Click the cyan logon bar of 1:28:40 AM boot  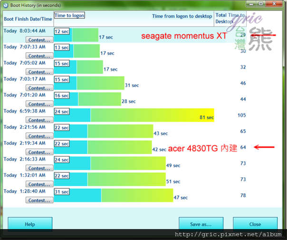coord(77,195)
